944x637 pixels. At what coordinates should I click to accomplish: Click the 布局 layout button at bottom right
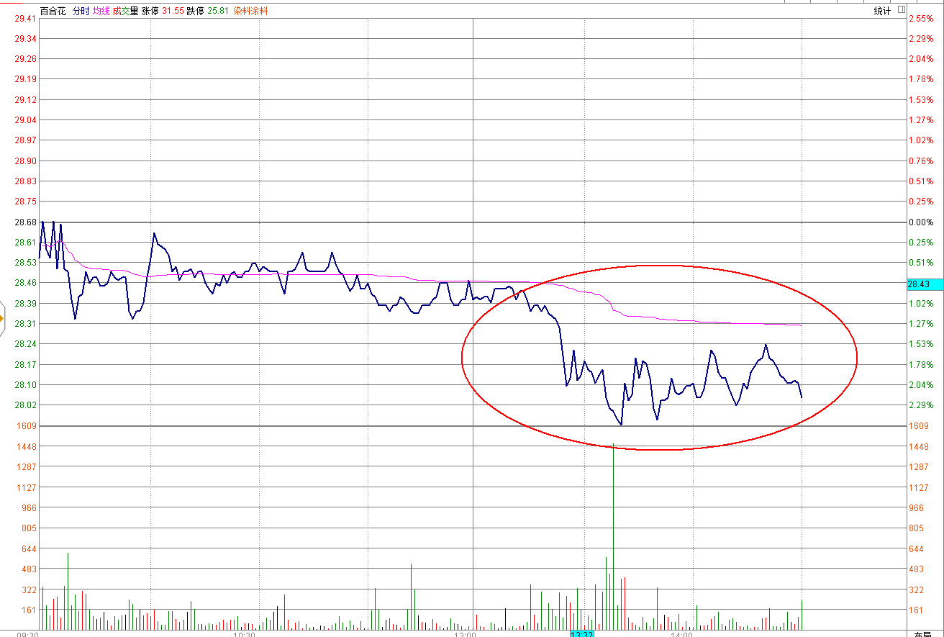pyautogui.click(x=922, y=633)
